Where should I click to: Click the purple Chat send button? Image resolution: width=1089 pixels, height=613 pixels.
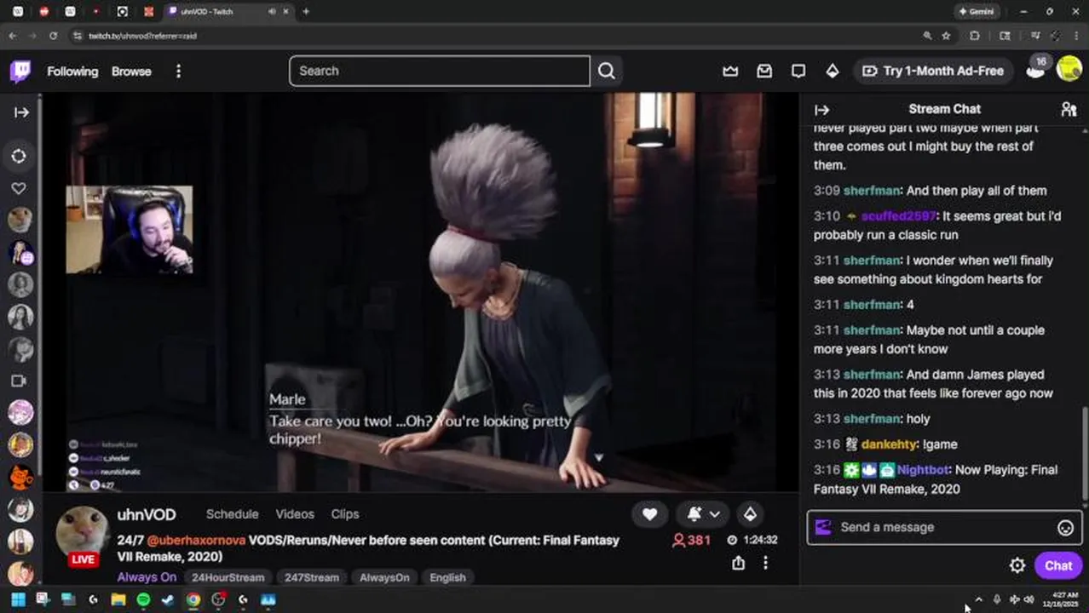point(1058,565)
